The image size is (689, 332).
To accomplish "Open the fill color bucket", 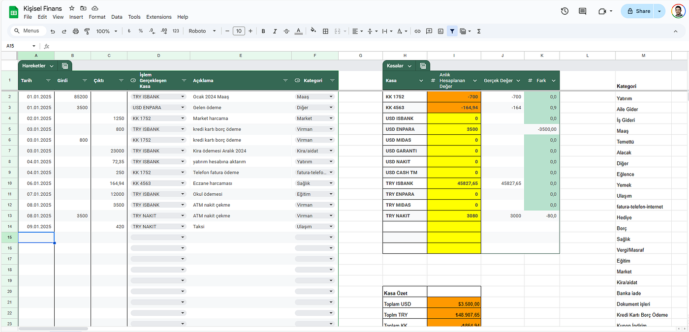I will pyautogui.click(x=313, y=31).
